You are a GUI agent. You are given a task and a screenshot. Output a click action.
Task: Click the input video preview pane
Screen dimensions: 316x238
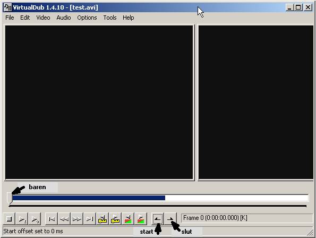[99, 102]
